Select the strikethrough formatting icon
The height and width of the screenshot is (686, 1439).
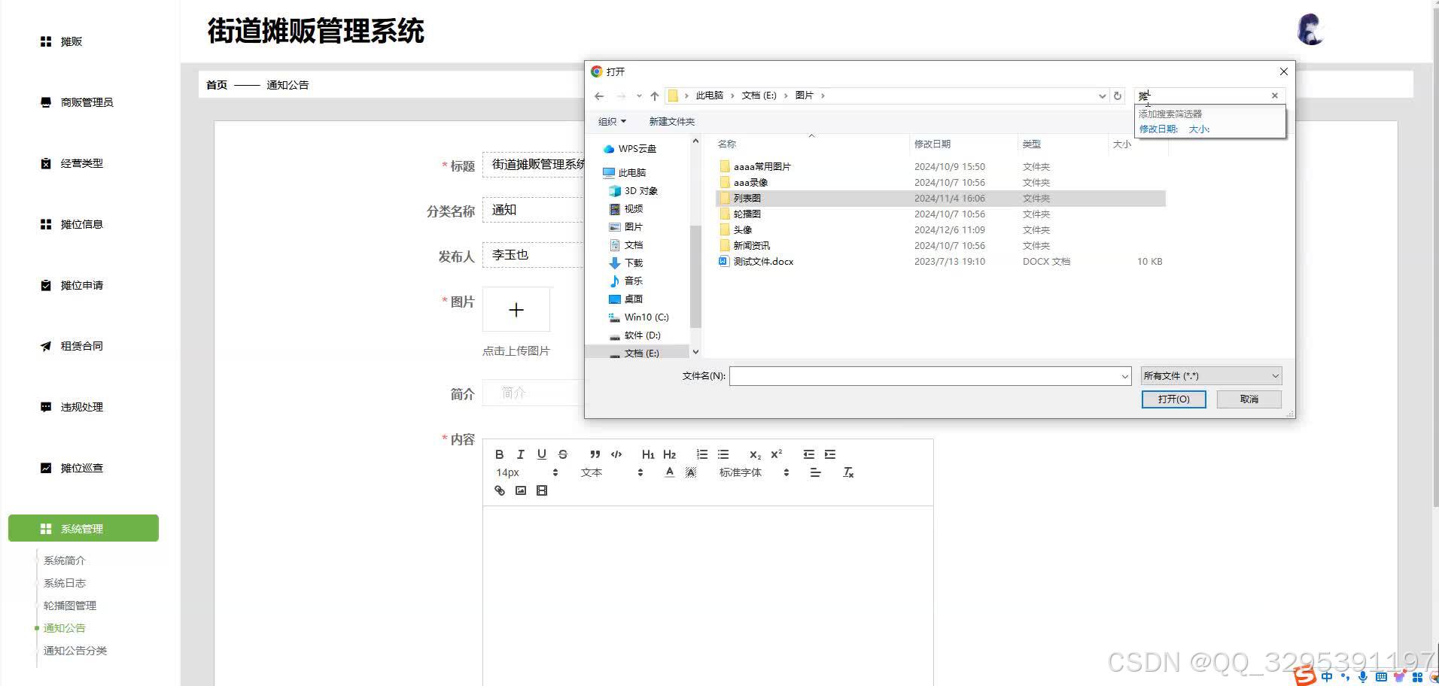pos(562,454)
